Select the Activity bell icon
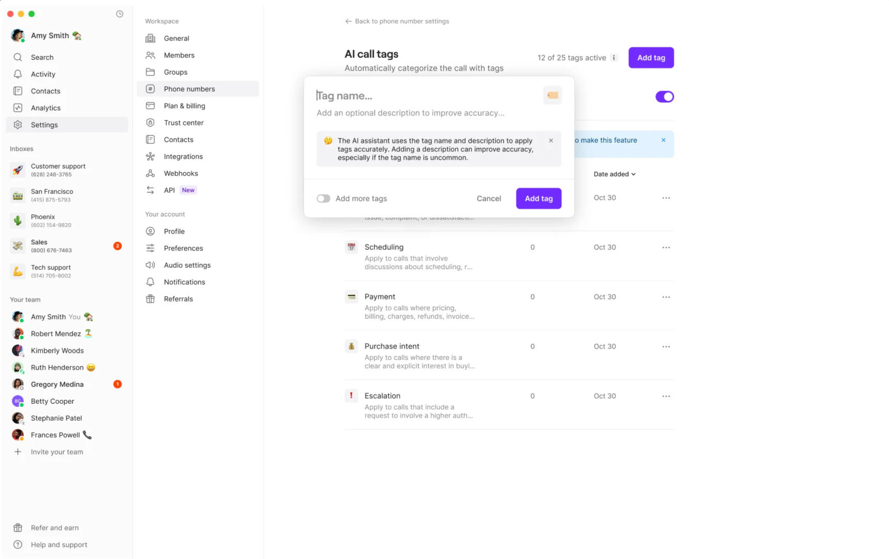889x559 pixels. tap(18, 74)
